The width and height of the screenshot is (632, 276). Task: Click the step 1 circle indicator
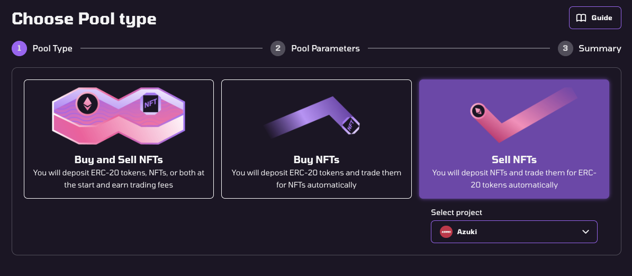pyautogui.click(x=19, y=49)
